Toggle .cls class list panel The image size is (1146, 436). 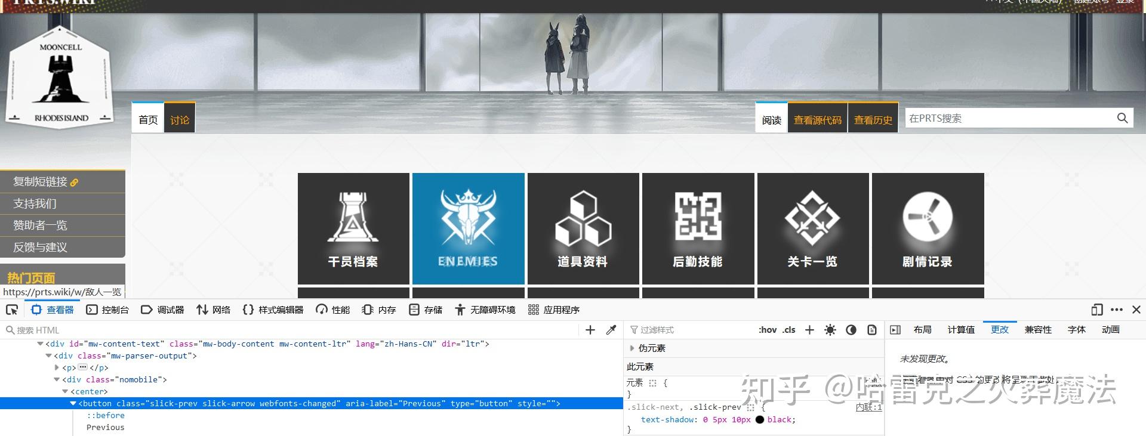coord(789,330)
